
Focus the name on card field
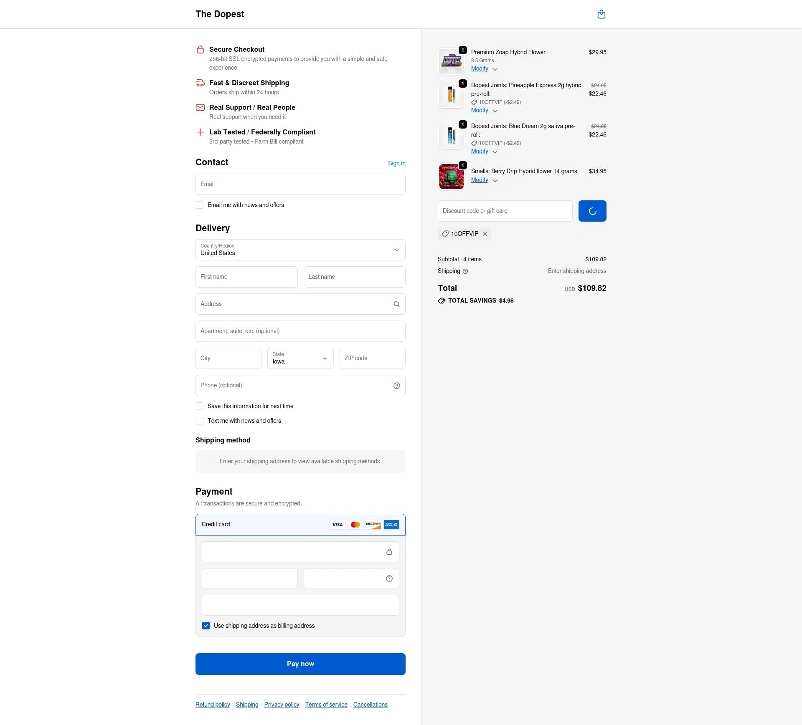300,605
